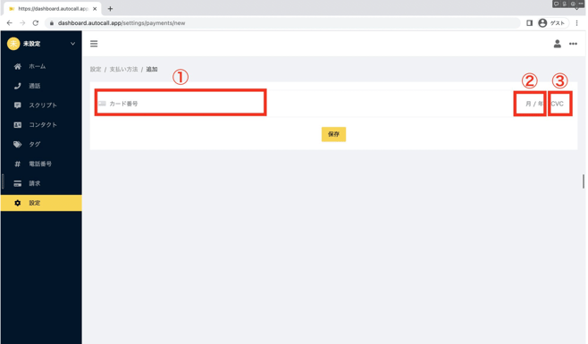
Task: Select the コンタクト contact card icon
Action: coord(17,125)
